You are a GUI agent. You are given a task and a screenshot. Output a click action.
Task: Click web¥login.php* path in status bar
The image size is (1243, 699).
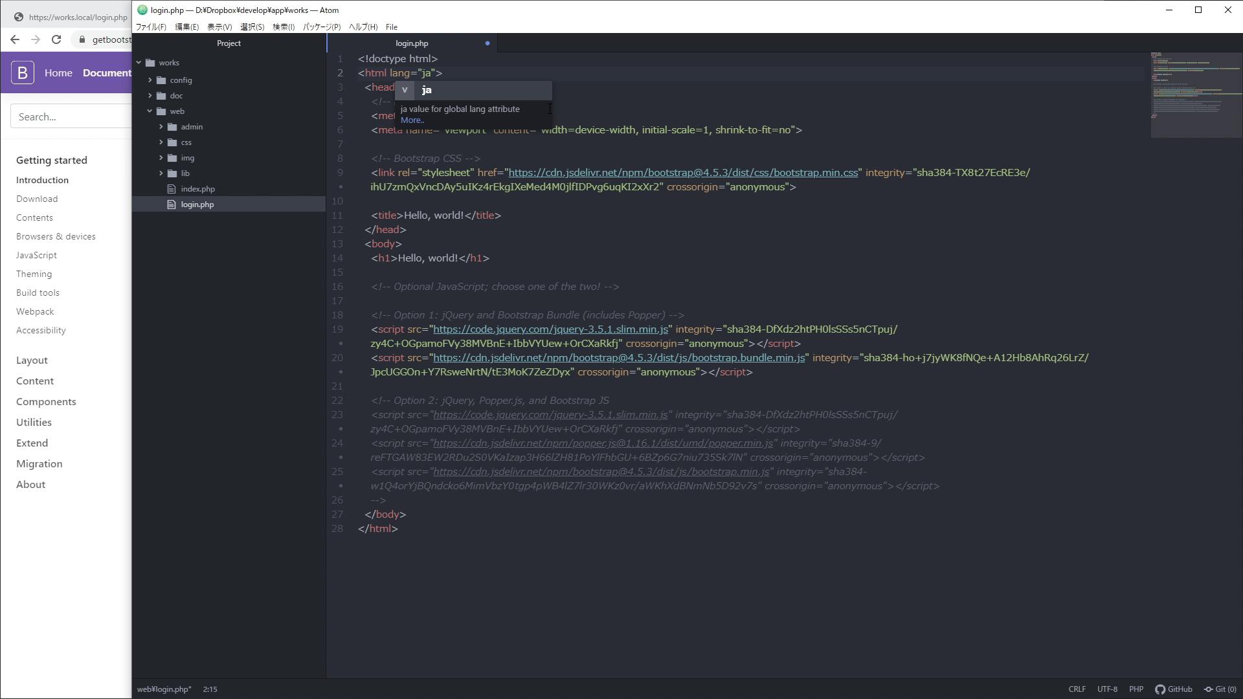point(164,689)
